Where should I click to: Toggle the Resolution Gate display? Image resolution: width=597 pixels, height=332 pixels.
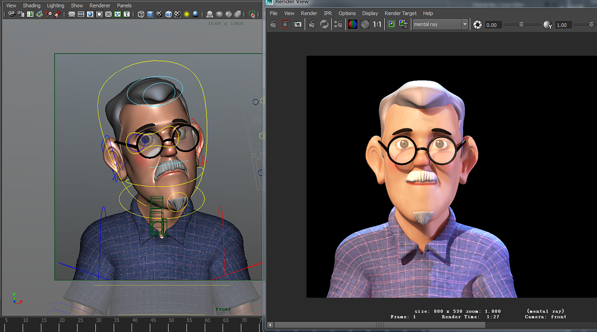[90, 14]
